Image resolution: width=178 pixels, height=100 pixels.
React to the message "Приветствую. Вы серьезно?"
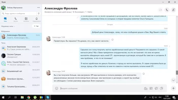[112, 40]
